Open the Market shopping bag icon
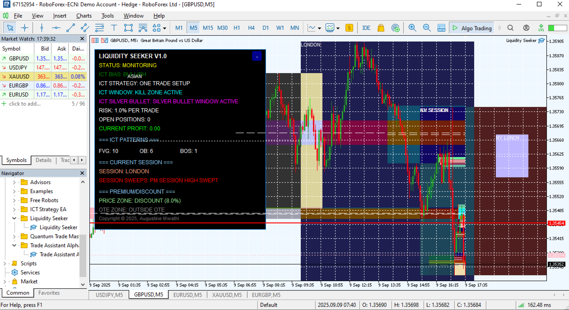The width and height of the screenshot is (569, 310). 381,28
